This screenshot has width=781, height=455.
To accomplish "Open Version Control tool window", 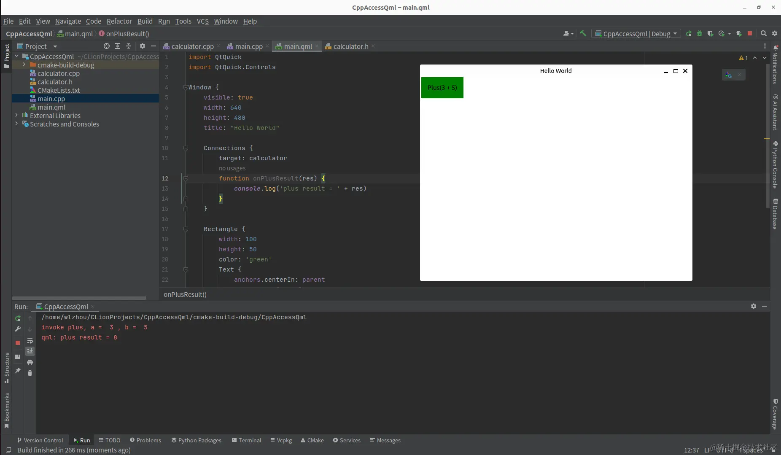I will 40,440.
